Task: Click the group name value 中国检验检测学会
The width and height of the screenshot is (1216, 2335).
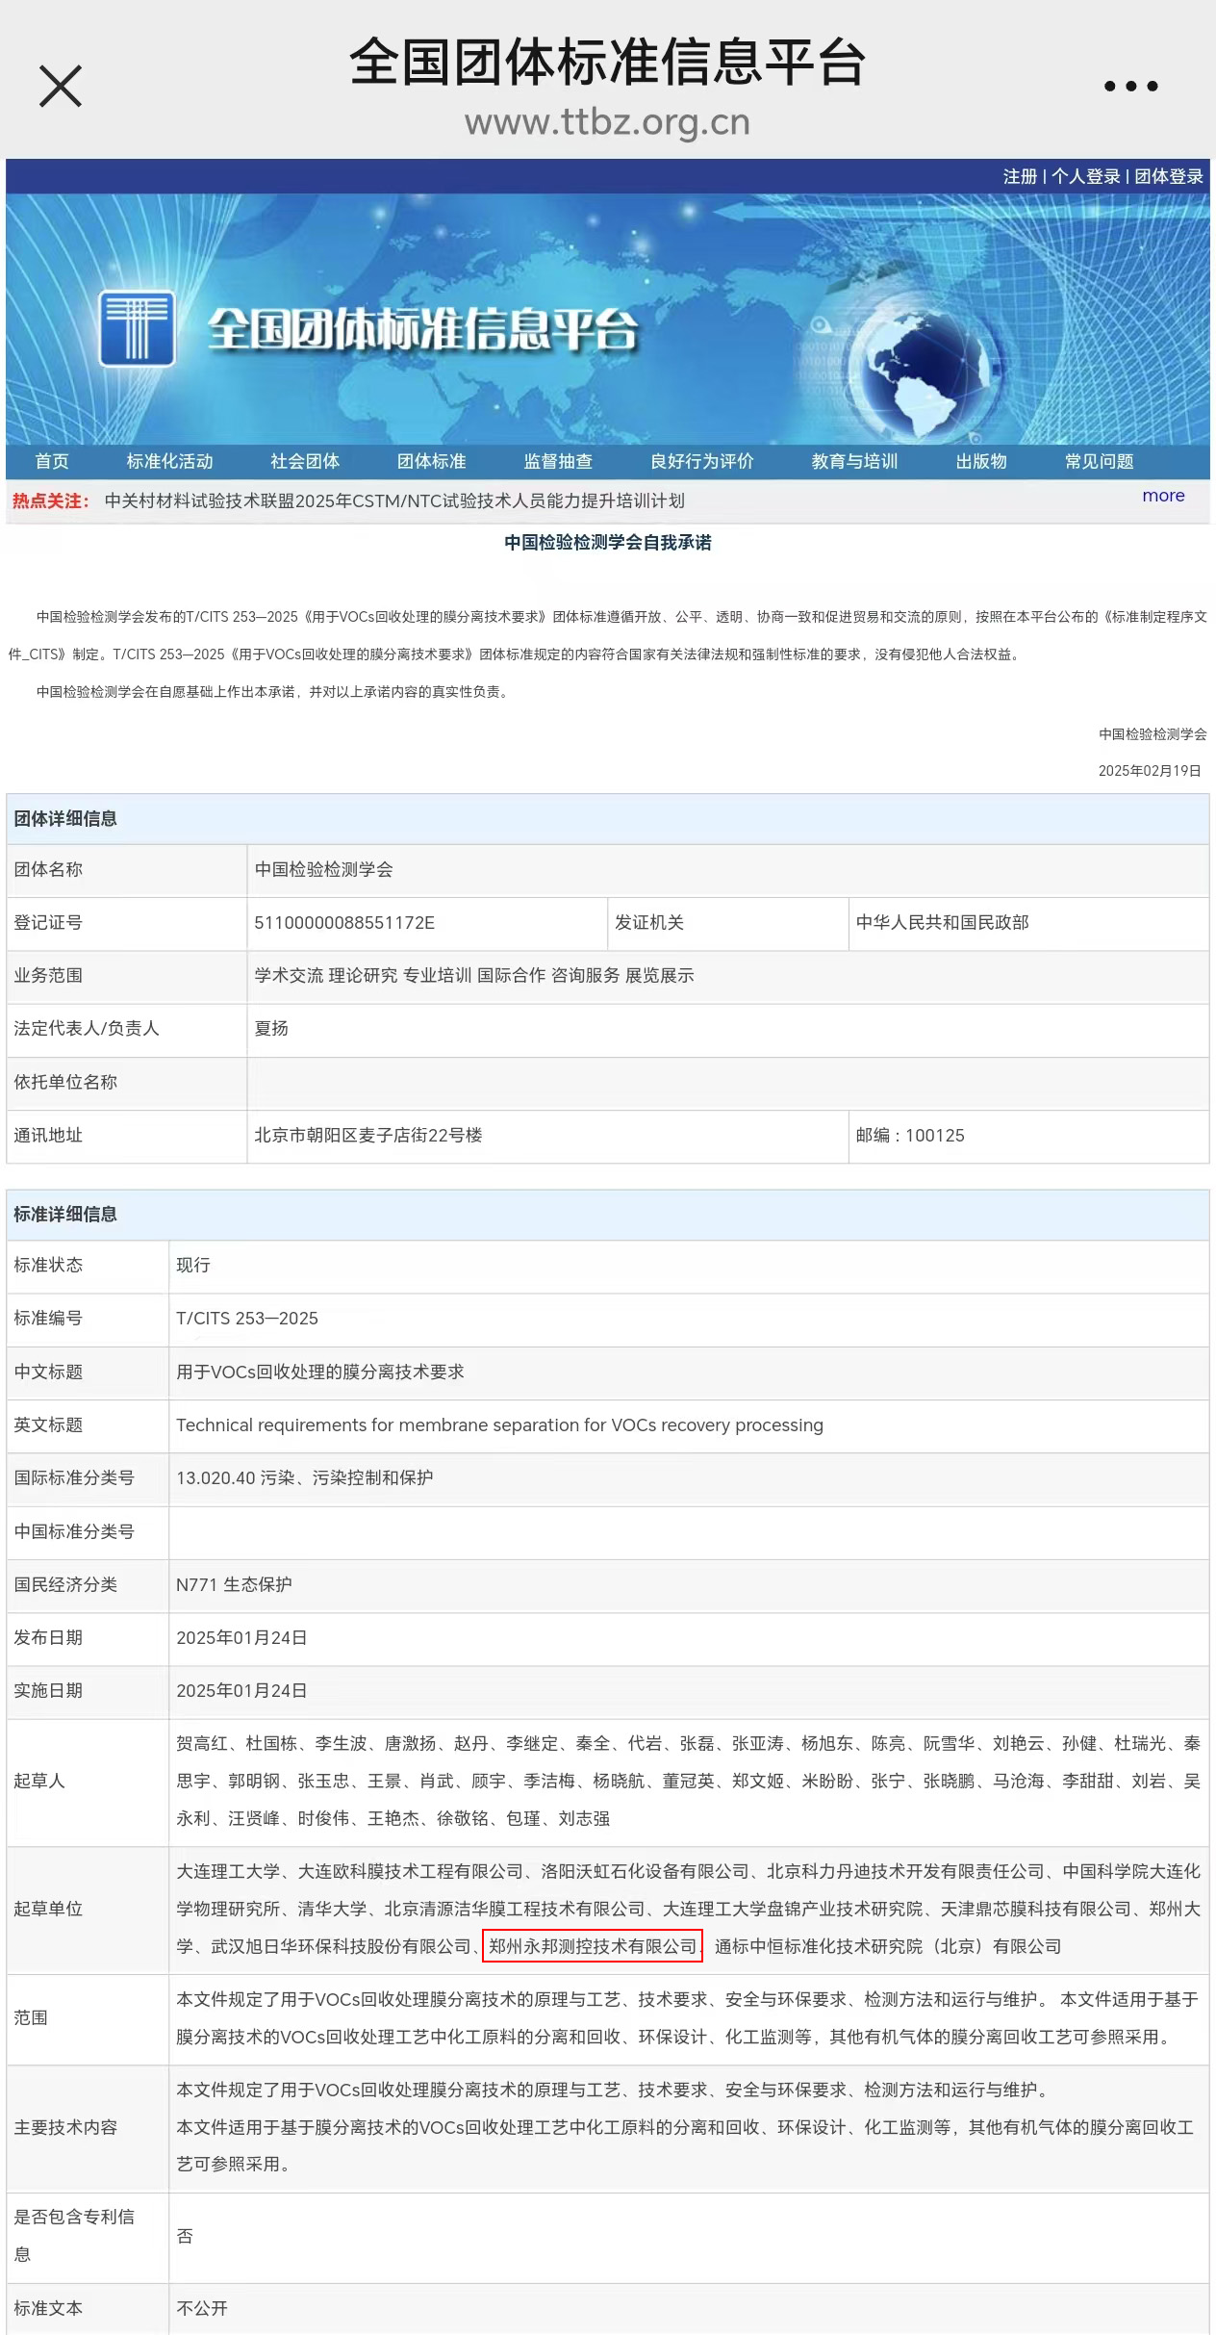Action: coord(323,869)
